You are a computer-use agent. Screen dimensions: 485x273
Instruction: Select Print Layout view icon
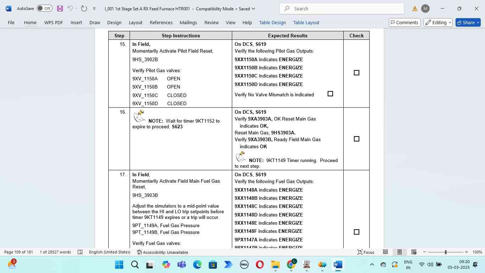tap(399, 252)
